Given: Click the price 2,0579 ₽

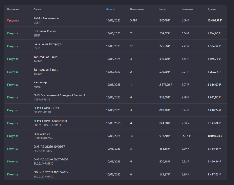Looking at the screenshot, I should (165, 20).
